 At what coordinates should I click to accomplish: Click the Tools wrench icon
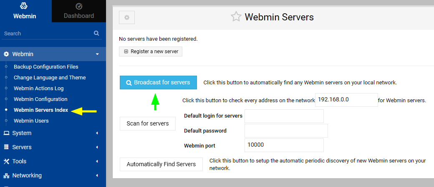(6, 161)
